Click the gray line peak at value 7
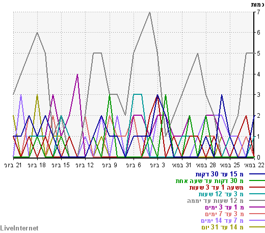The height and width of the screenshot is (233, 265). click(150, 12)
